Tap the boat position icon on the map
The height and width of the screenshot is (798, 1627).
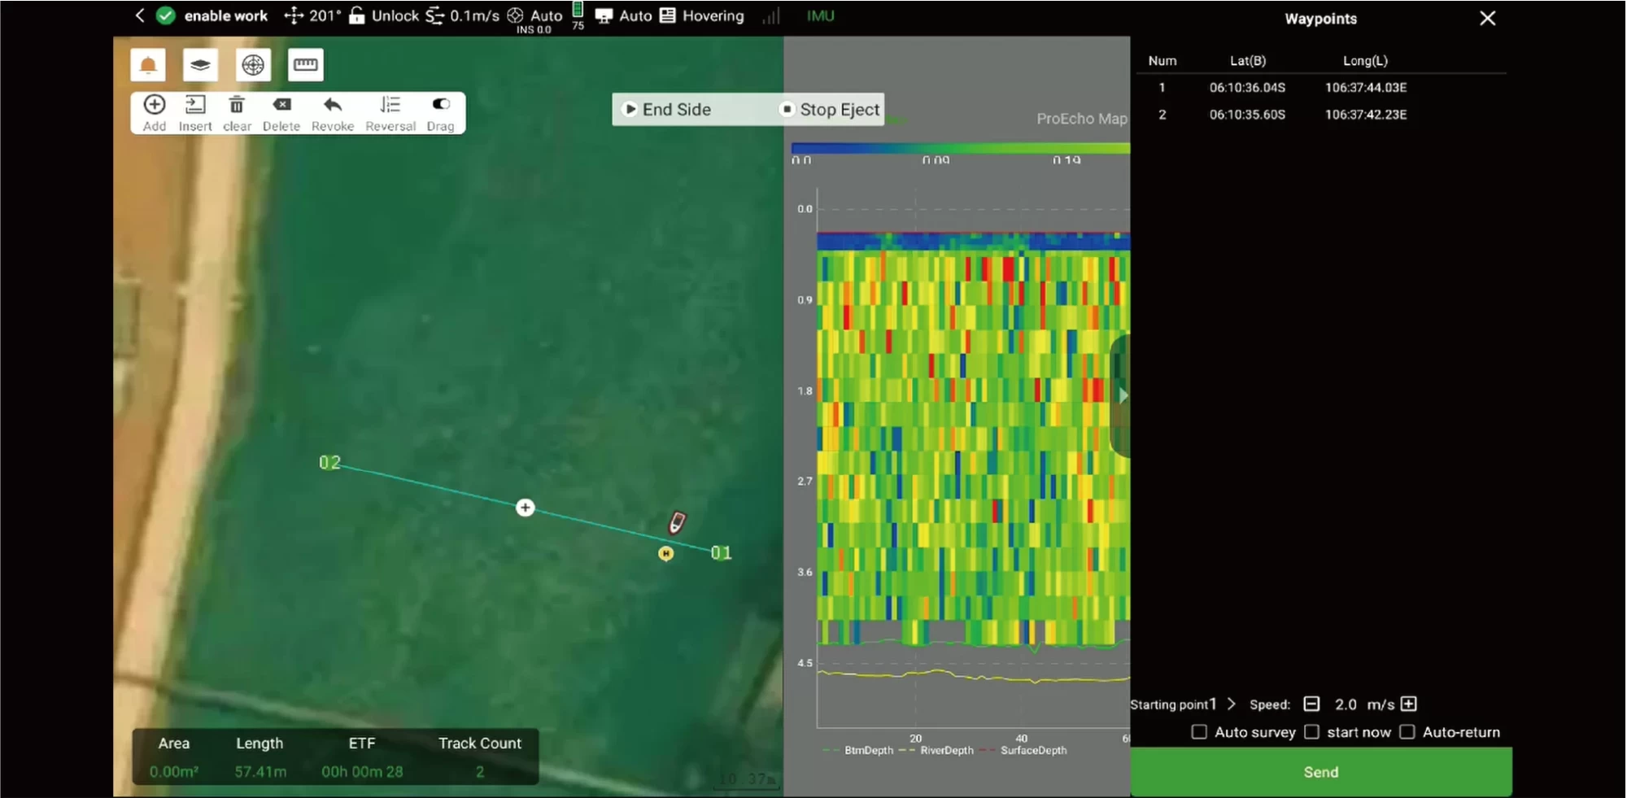pyautogui.click(x=677, y=522)
